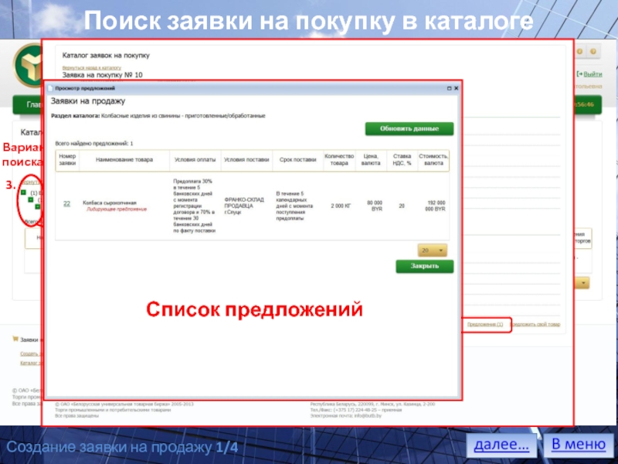This screenshot has height=464, width=618.
Task: Click the Предложить свой товар link
Action: pyautogui.click(x=535, y=324)
